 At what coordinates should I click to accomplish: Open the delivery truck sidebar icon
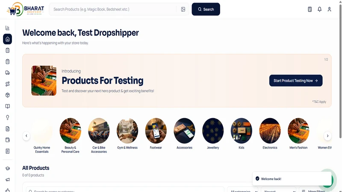[7, 73]
